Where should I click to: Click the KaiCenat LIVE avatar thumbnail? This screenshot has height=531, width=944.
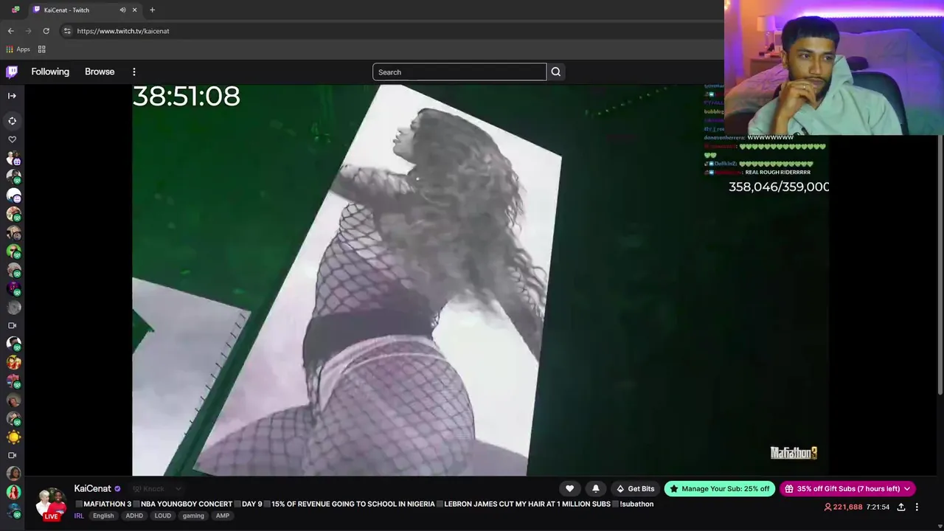tap(52, 503)
